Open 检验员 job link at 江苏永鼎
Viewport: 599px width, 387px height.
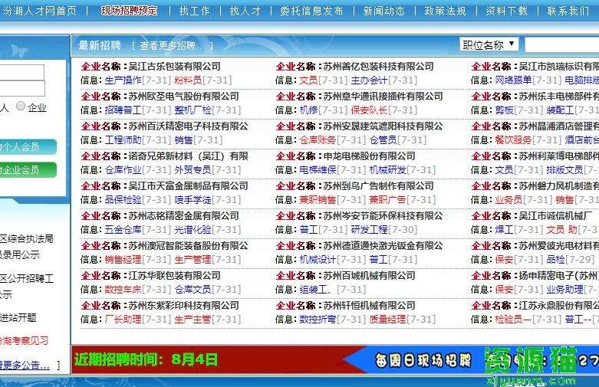click(x=513, y=319)
